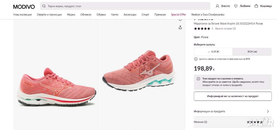The width and height of the screenshot is (277, 130).
Task: Open the Нова колекция menu
Action: coord(22,15)
